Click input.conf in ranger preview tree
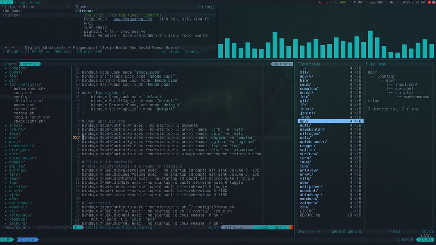 click(x=407, y=85)
